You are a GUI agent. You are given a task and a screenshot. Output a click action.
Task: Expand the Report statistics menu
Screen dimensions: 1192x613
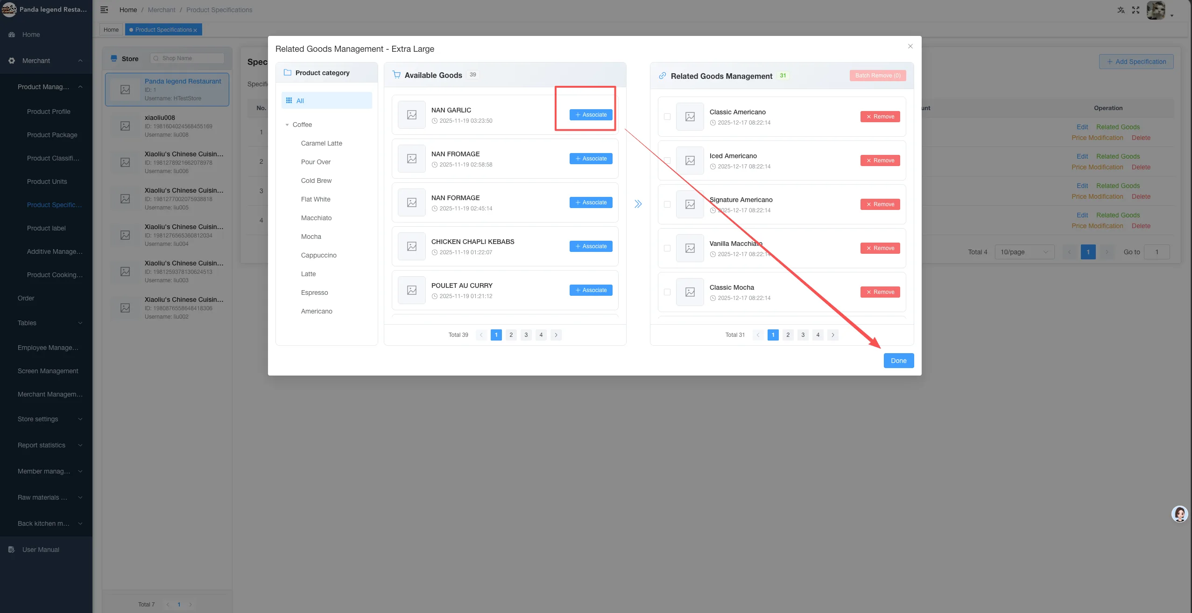[80, 445]
